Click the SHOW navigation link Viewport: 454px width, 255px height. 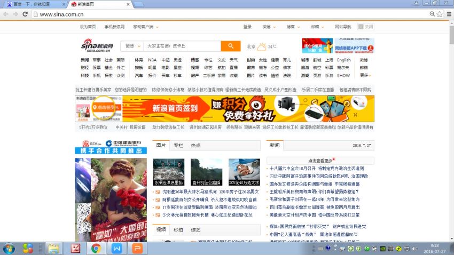point(343,75)
